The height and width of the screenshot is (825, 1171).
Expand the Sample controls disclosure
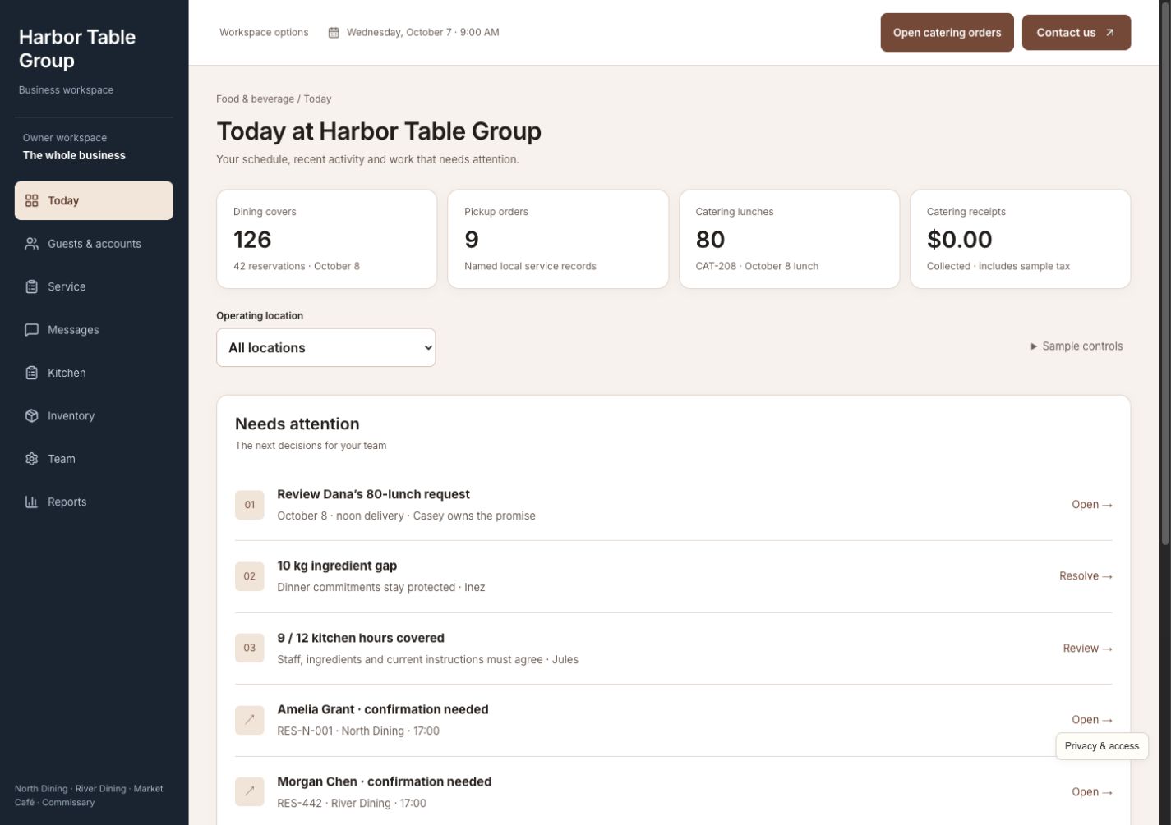(x=1076, y=346)
